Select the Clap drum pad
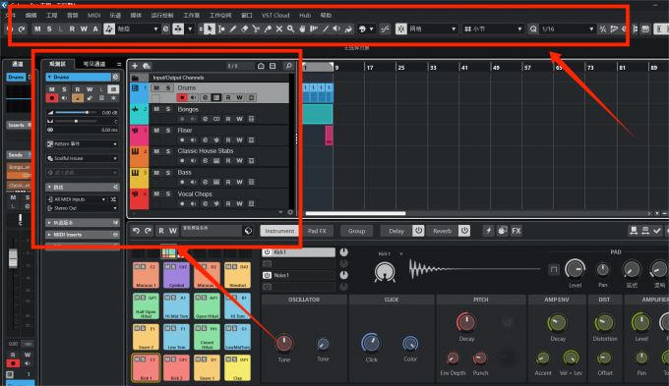This screenshot has height=386, width=669. coord(238,367)
